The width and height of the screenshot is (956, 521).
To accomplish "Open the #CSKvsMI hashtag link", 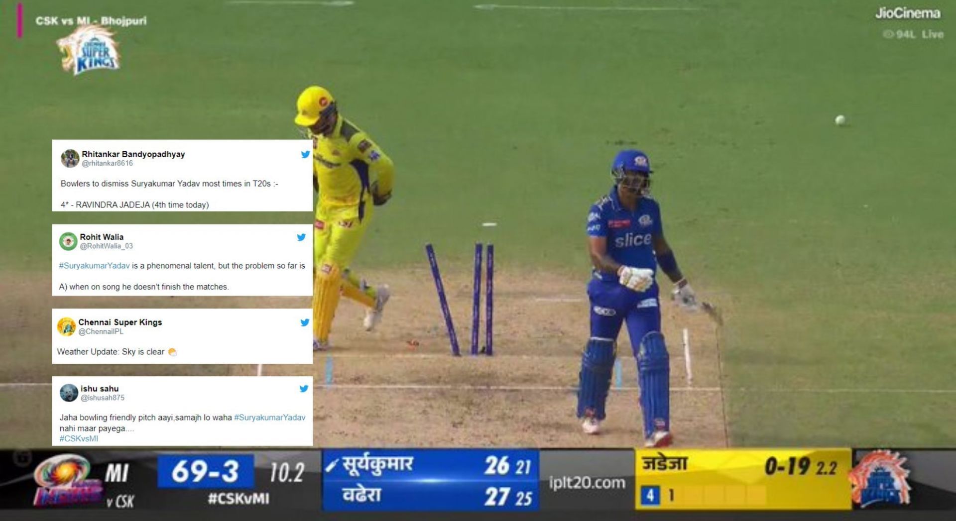I will pos(79,438).
